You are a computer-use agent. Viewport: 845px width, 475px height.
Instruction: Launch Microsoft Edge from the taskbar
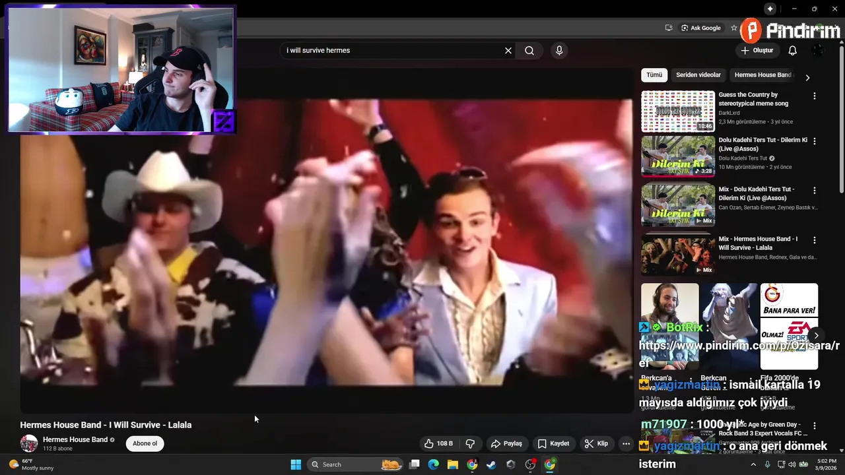tap(433, 464)
